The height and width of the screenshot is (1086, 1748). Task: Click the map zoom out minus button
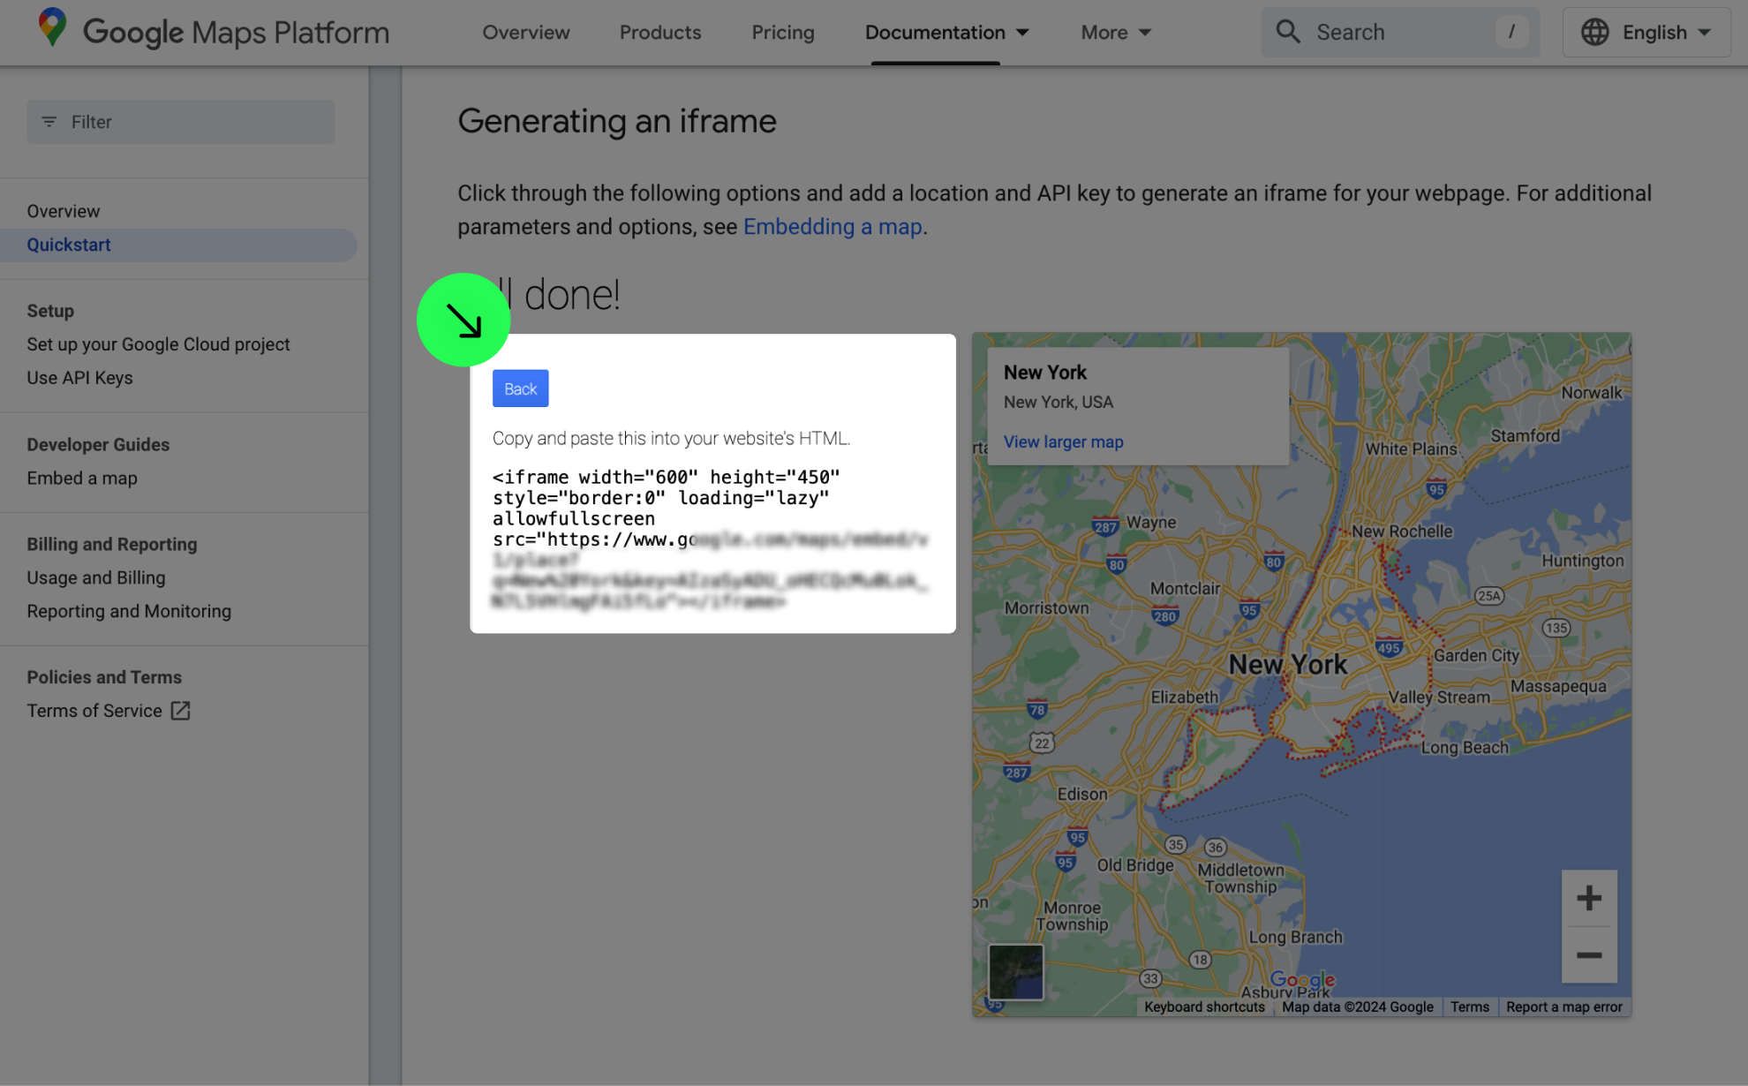coord(1588,955)
